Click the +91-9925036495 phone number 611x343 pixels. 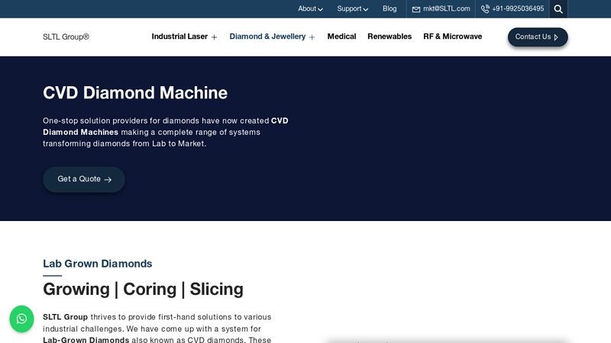point(518,9)
